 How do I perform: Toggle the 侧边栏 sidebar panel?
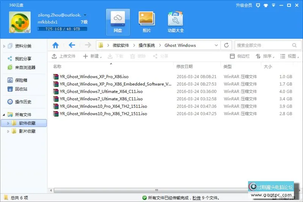pos(240,56)
